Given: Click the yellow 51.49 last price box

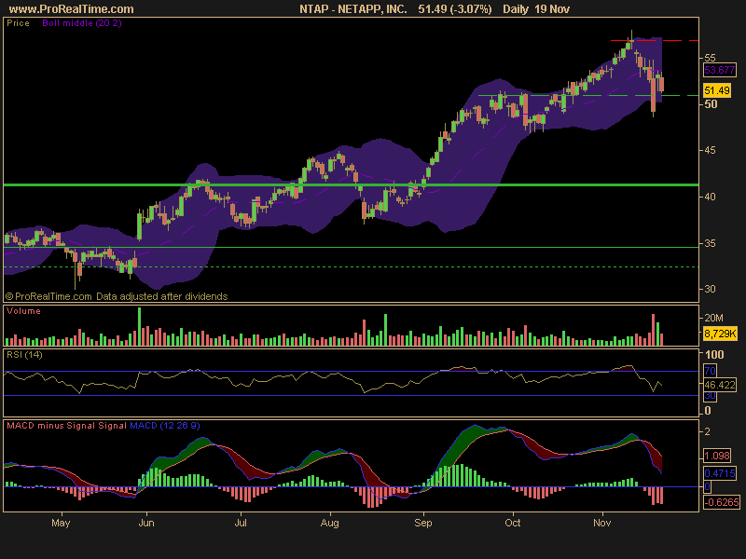Looking at the screenshot, I should click(717, 90).
